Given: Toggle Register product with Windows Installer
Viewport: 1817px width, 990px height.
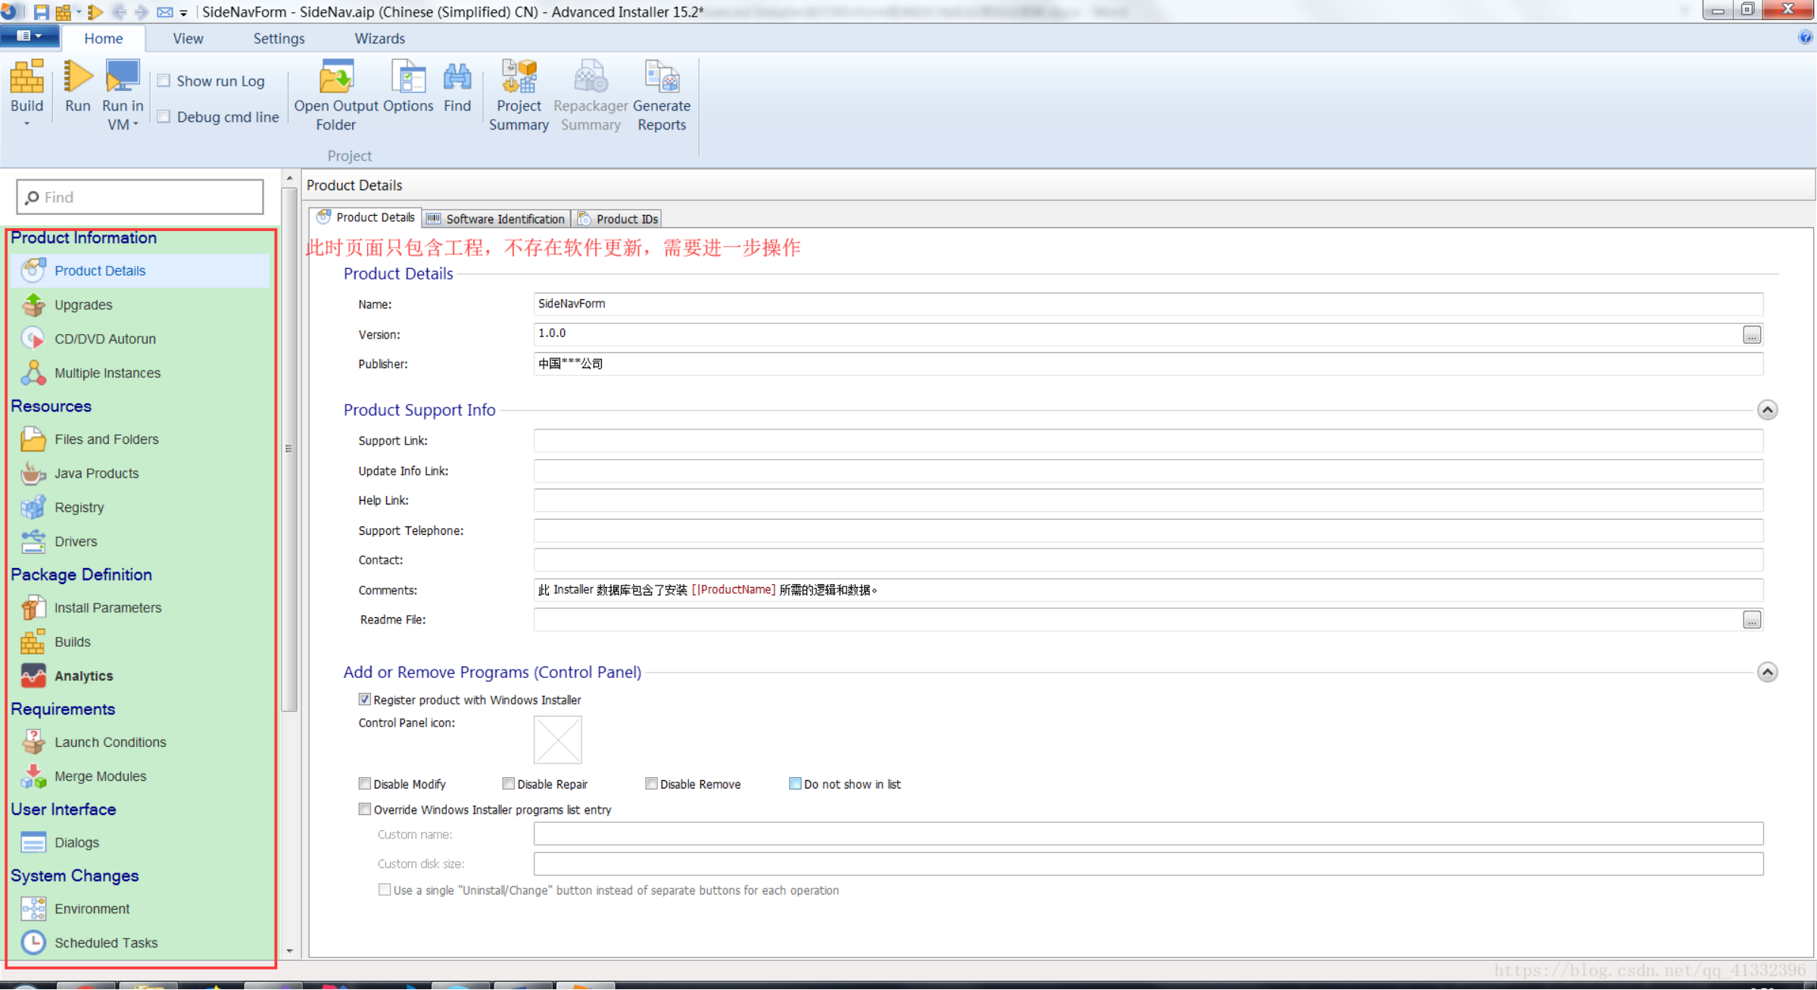Looking at the screenshot, I should click(x=365, y=700).
